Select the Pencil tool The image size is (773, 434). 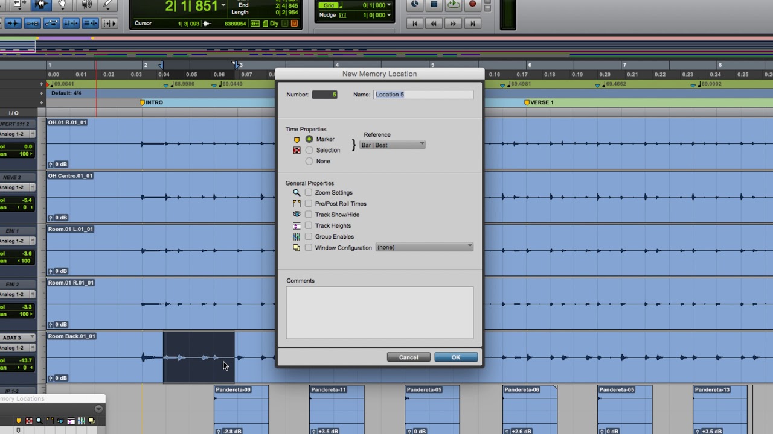pyautogui.click(x=109, y=4)
